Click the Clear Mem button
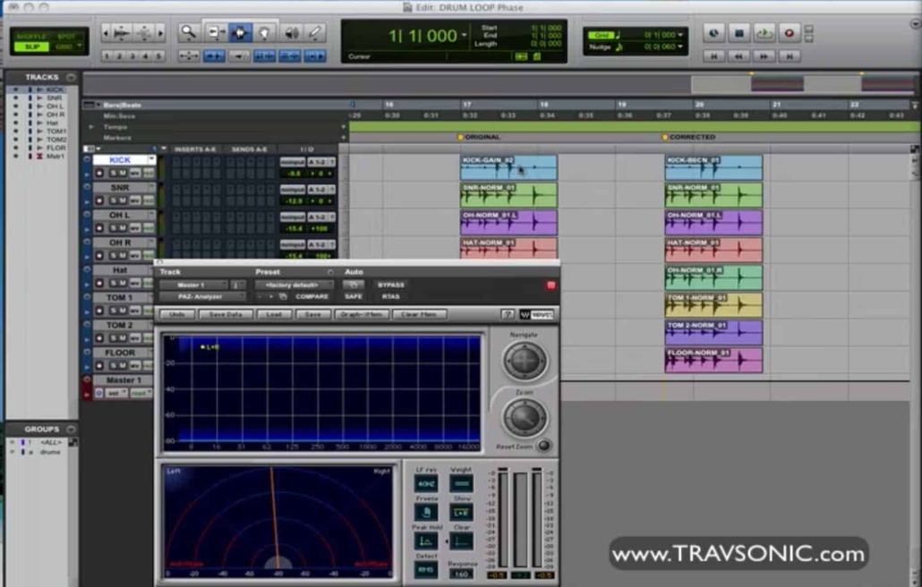 419,315
